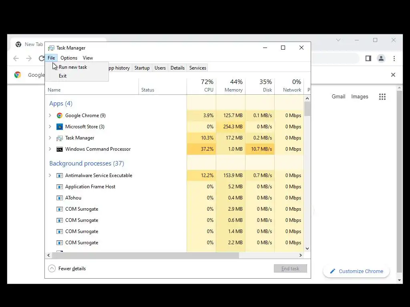This screenshot has width=410, height=307.
Task: Switch to the App history tab
Action: (119, 68)
